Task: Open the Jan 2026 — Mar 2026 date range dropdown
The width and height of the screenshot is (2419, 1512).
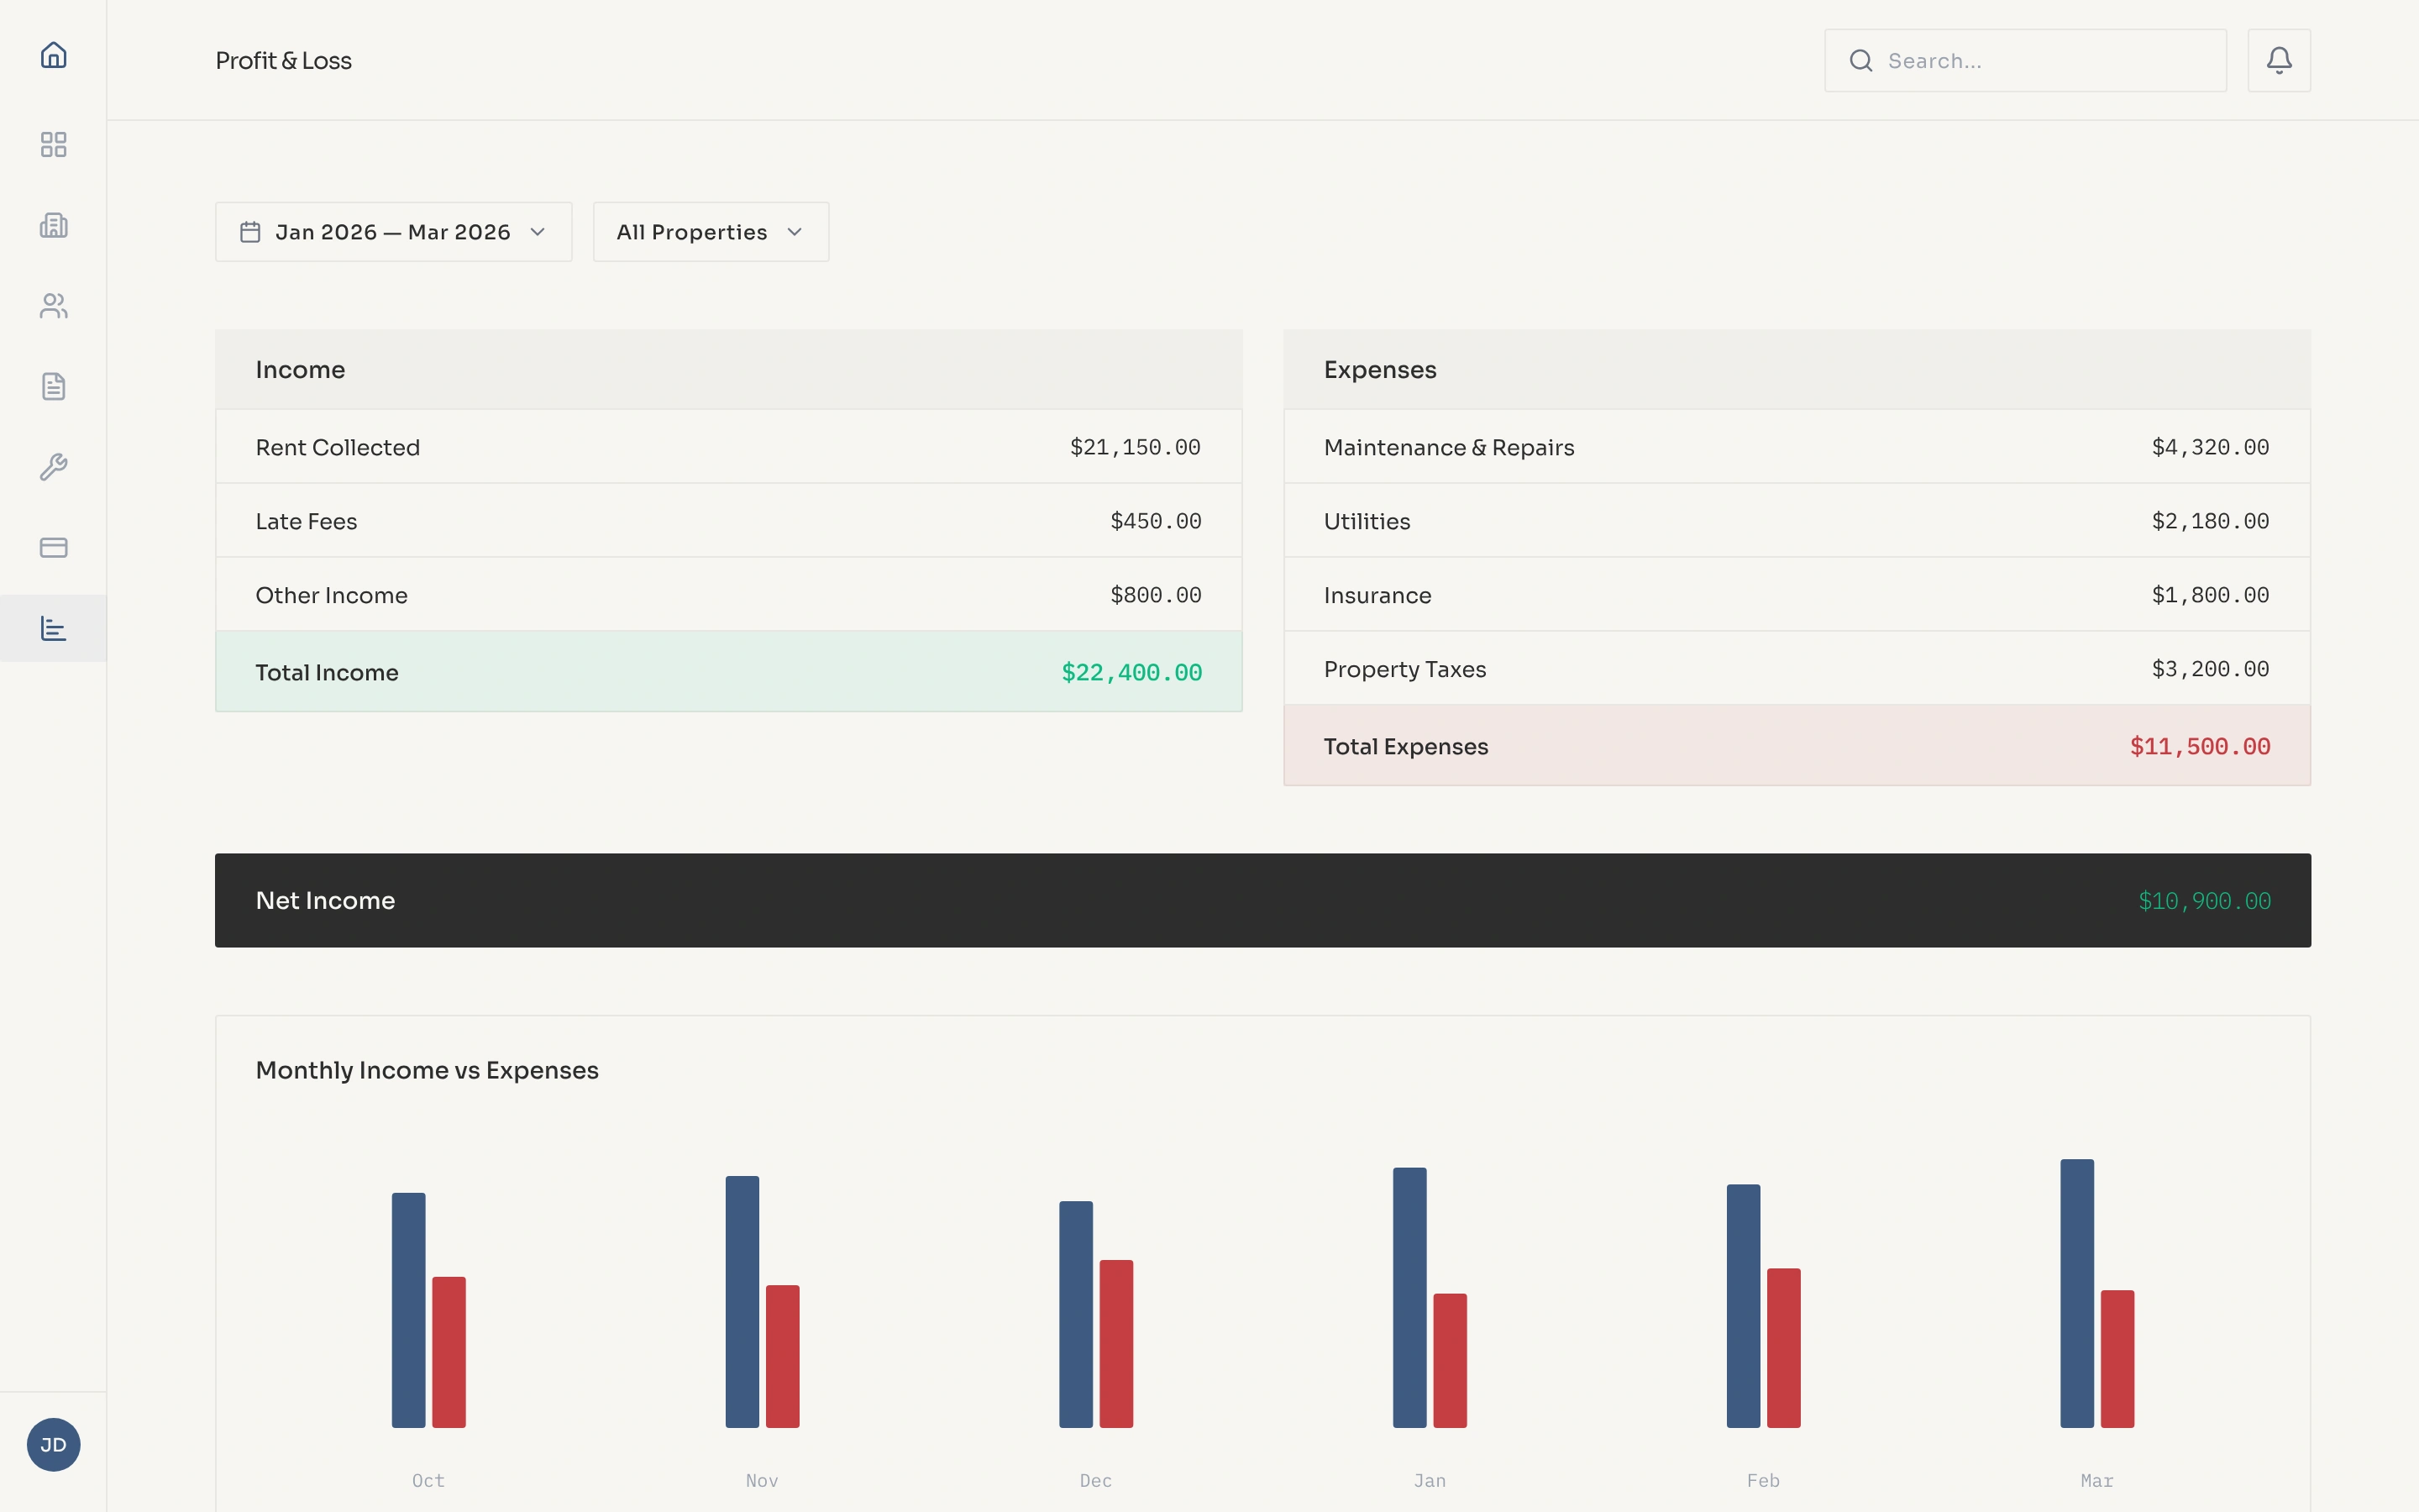Action: click(x=393, y=231)
